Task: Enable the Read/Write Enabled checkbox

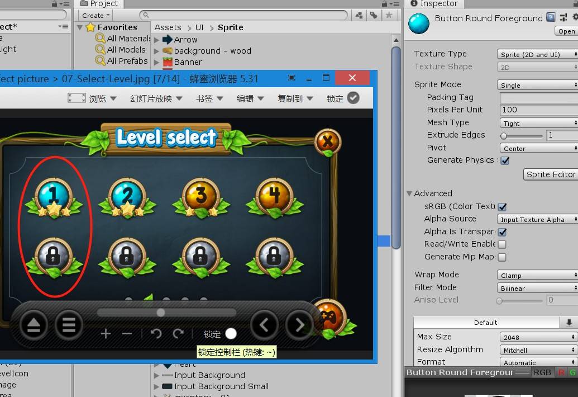Action: [502, 244]
